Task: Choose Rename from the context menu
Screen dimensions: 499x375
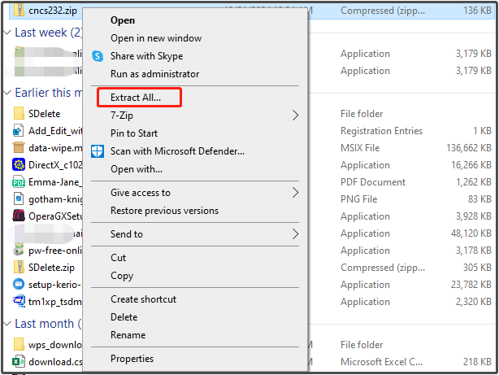Action: point(128,335)
